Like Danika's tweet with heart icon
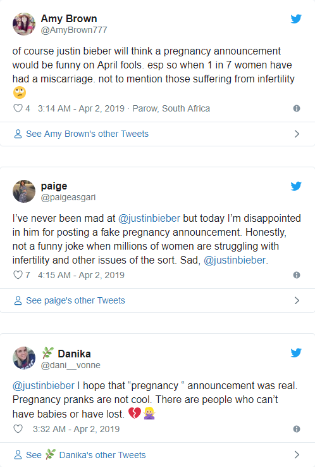This screenshot has height=467, width=315. point(18,428)
